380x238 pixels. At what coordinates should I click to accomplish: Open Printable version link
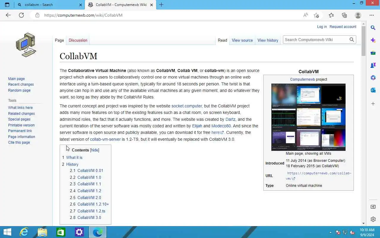click(x=21, y=125)
